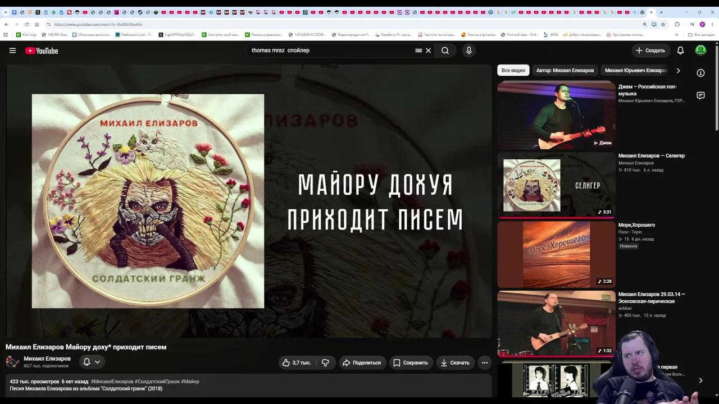This screenshot has width=719, height=404.
Task: Select the Автор: Михаил Елизаров chip
Action: [565, 71]
